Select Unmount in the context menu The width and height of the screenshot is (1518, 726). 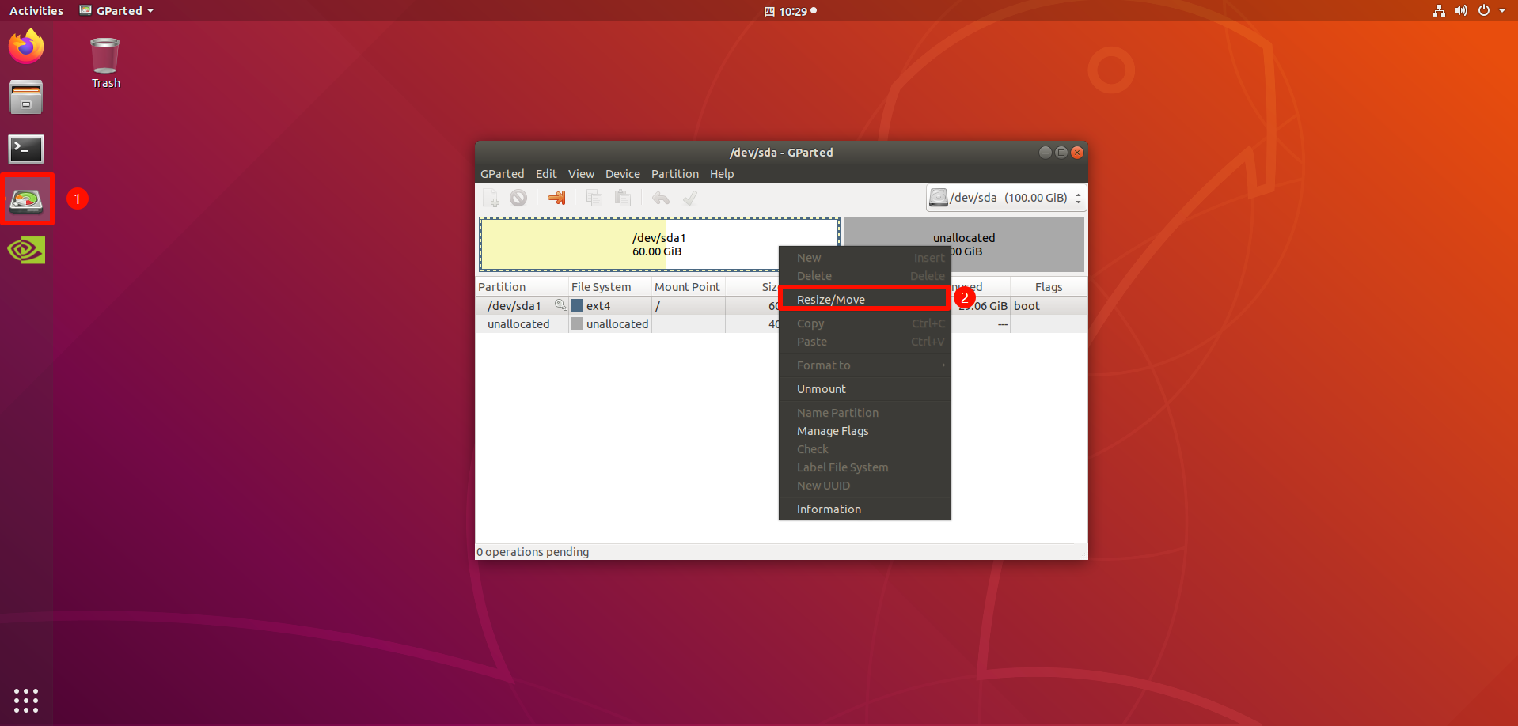(x=822, y=389)
